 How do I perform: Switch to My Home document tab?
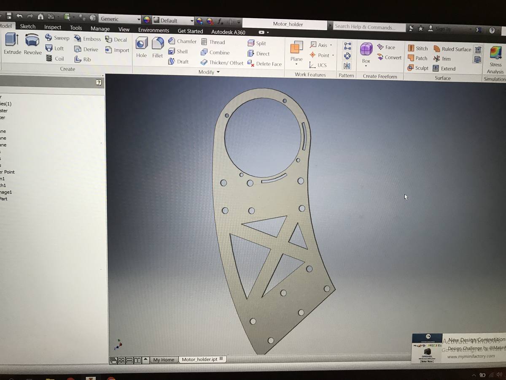[164, 360]
